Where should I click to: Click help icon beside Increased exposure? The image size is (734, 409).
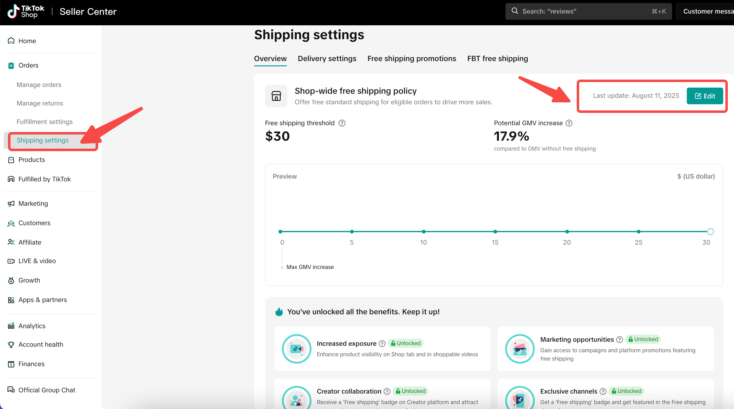pos(382,344)
